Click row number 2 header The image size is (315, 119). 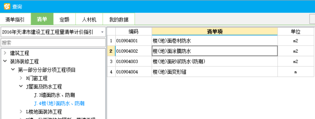click(111, 51)
